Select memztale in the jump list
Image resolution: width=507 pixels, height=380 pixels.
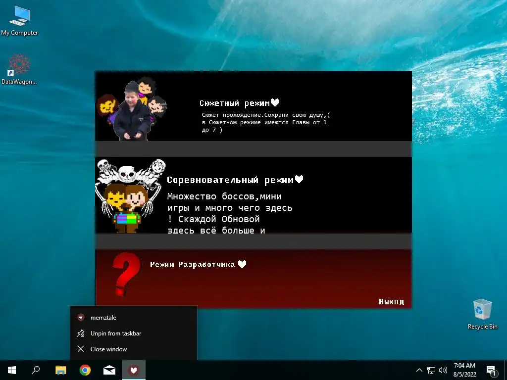(x=134, y=317)
